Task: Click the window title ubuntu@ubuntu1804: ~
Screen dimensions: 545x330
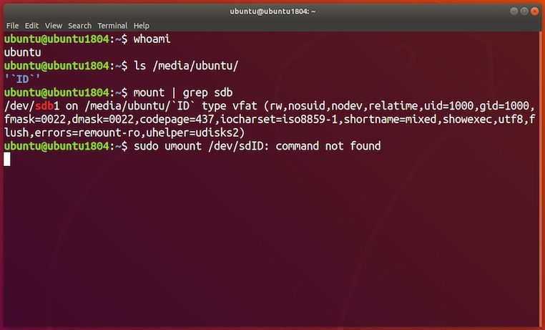Action: tap(272, 11)
